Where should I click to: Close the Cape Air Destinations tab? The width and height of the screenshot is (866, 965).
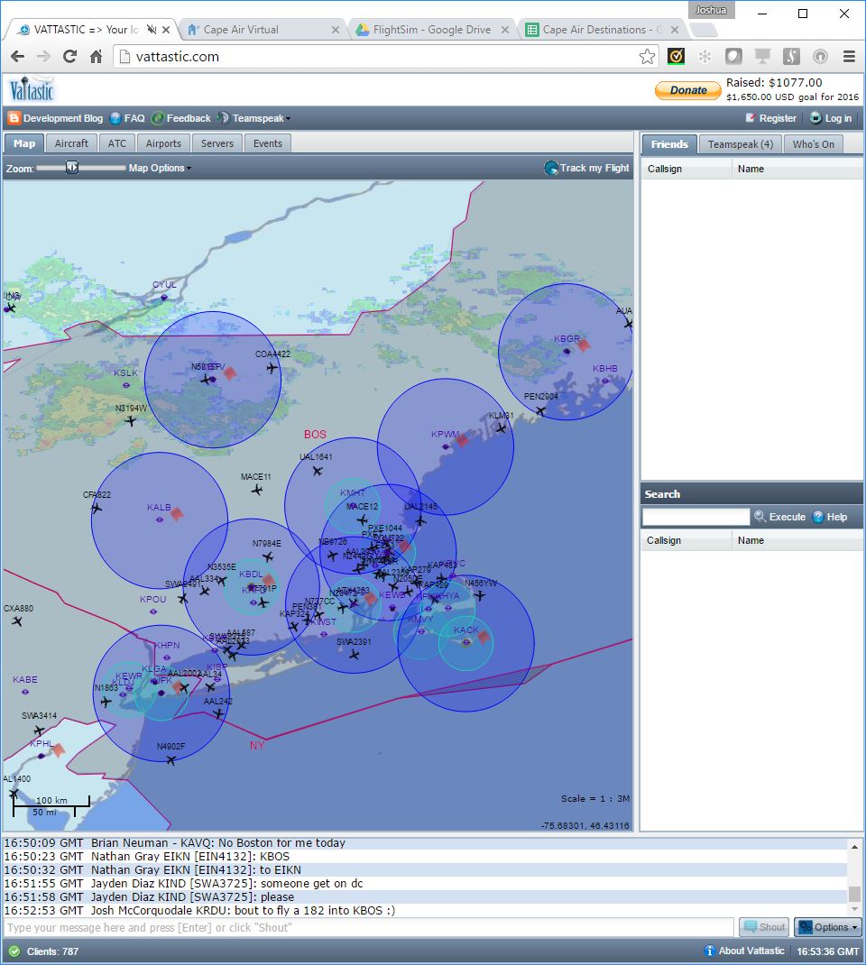pos(675,30)
